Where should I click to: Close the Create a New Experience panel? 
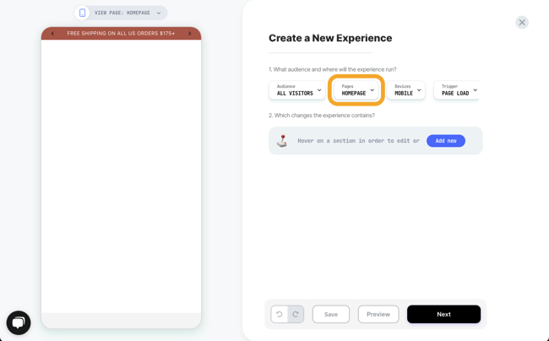[x=522, y=22]
